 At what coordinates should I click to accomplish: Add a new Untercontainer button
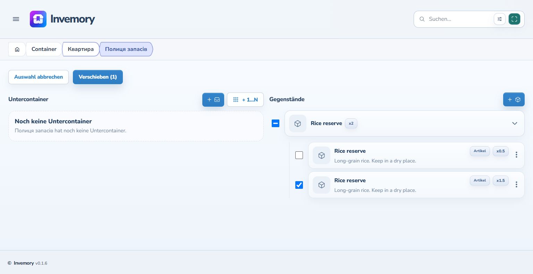(213, 99)
